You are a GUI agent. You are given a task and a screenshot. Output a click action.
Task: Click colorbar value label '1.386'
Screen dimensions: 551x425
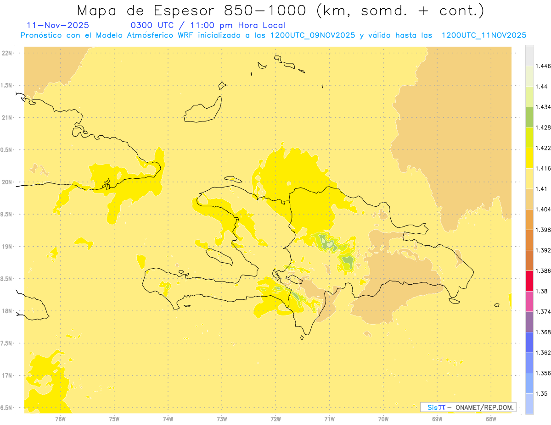coord(544,270)
